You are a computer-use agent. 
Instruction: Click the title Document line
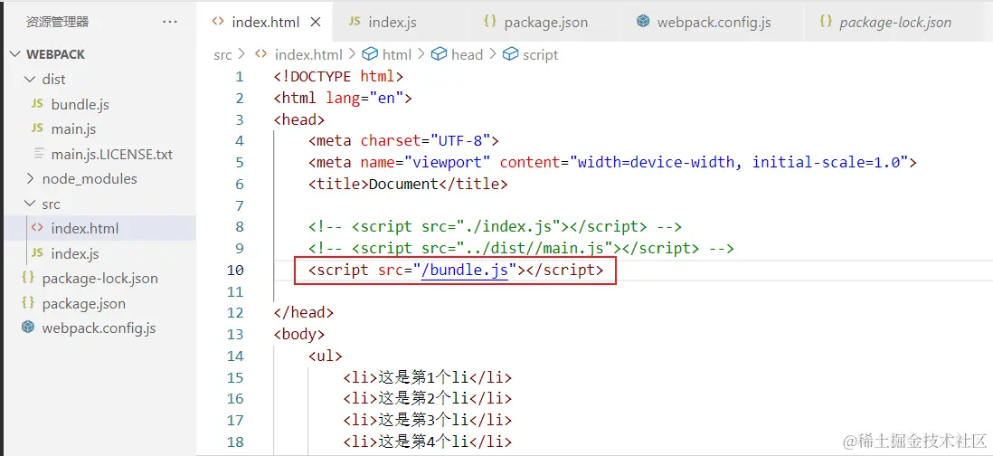tap(408, 185)
